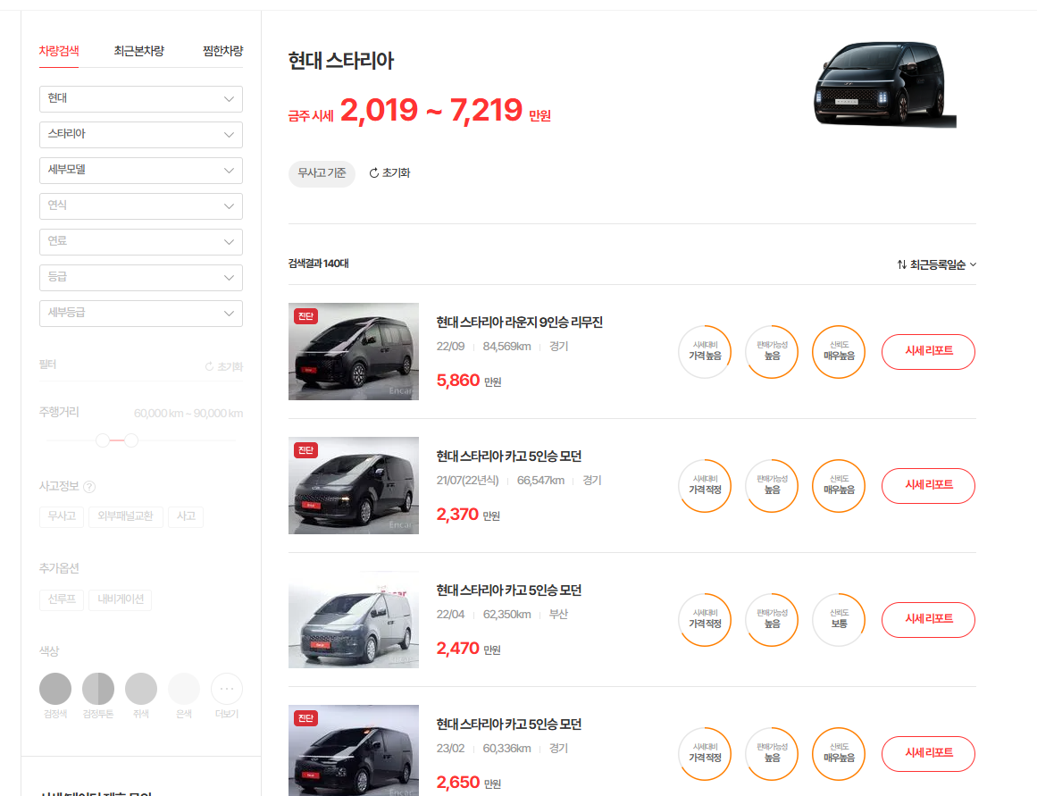
Task: Click the 진단 badge on the 라운지 리무진 photo
Action: click(305, 316)
